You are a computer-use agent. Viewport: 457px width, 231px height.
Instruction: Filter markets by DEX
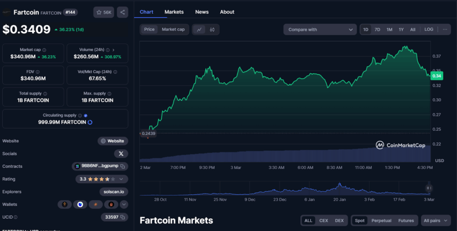pos(339,220)
